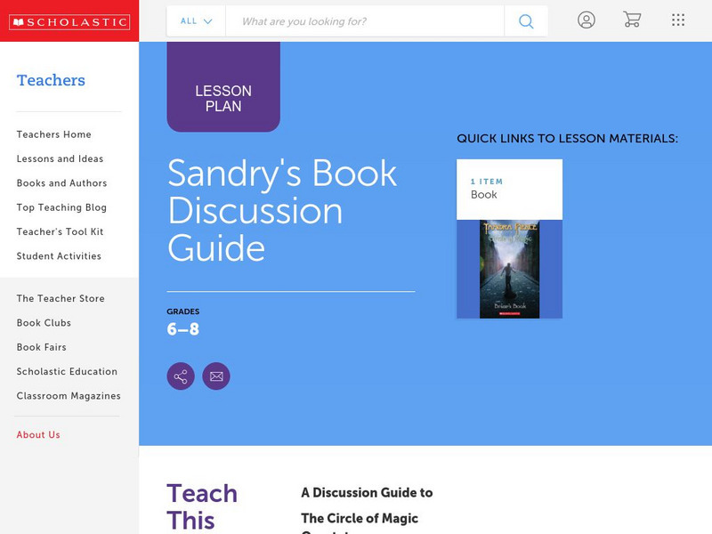The width and height of the screenshot is (712, 534).
Task: Select Teachers Home in the sidebar
Action: tap(53, 133)
